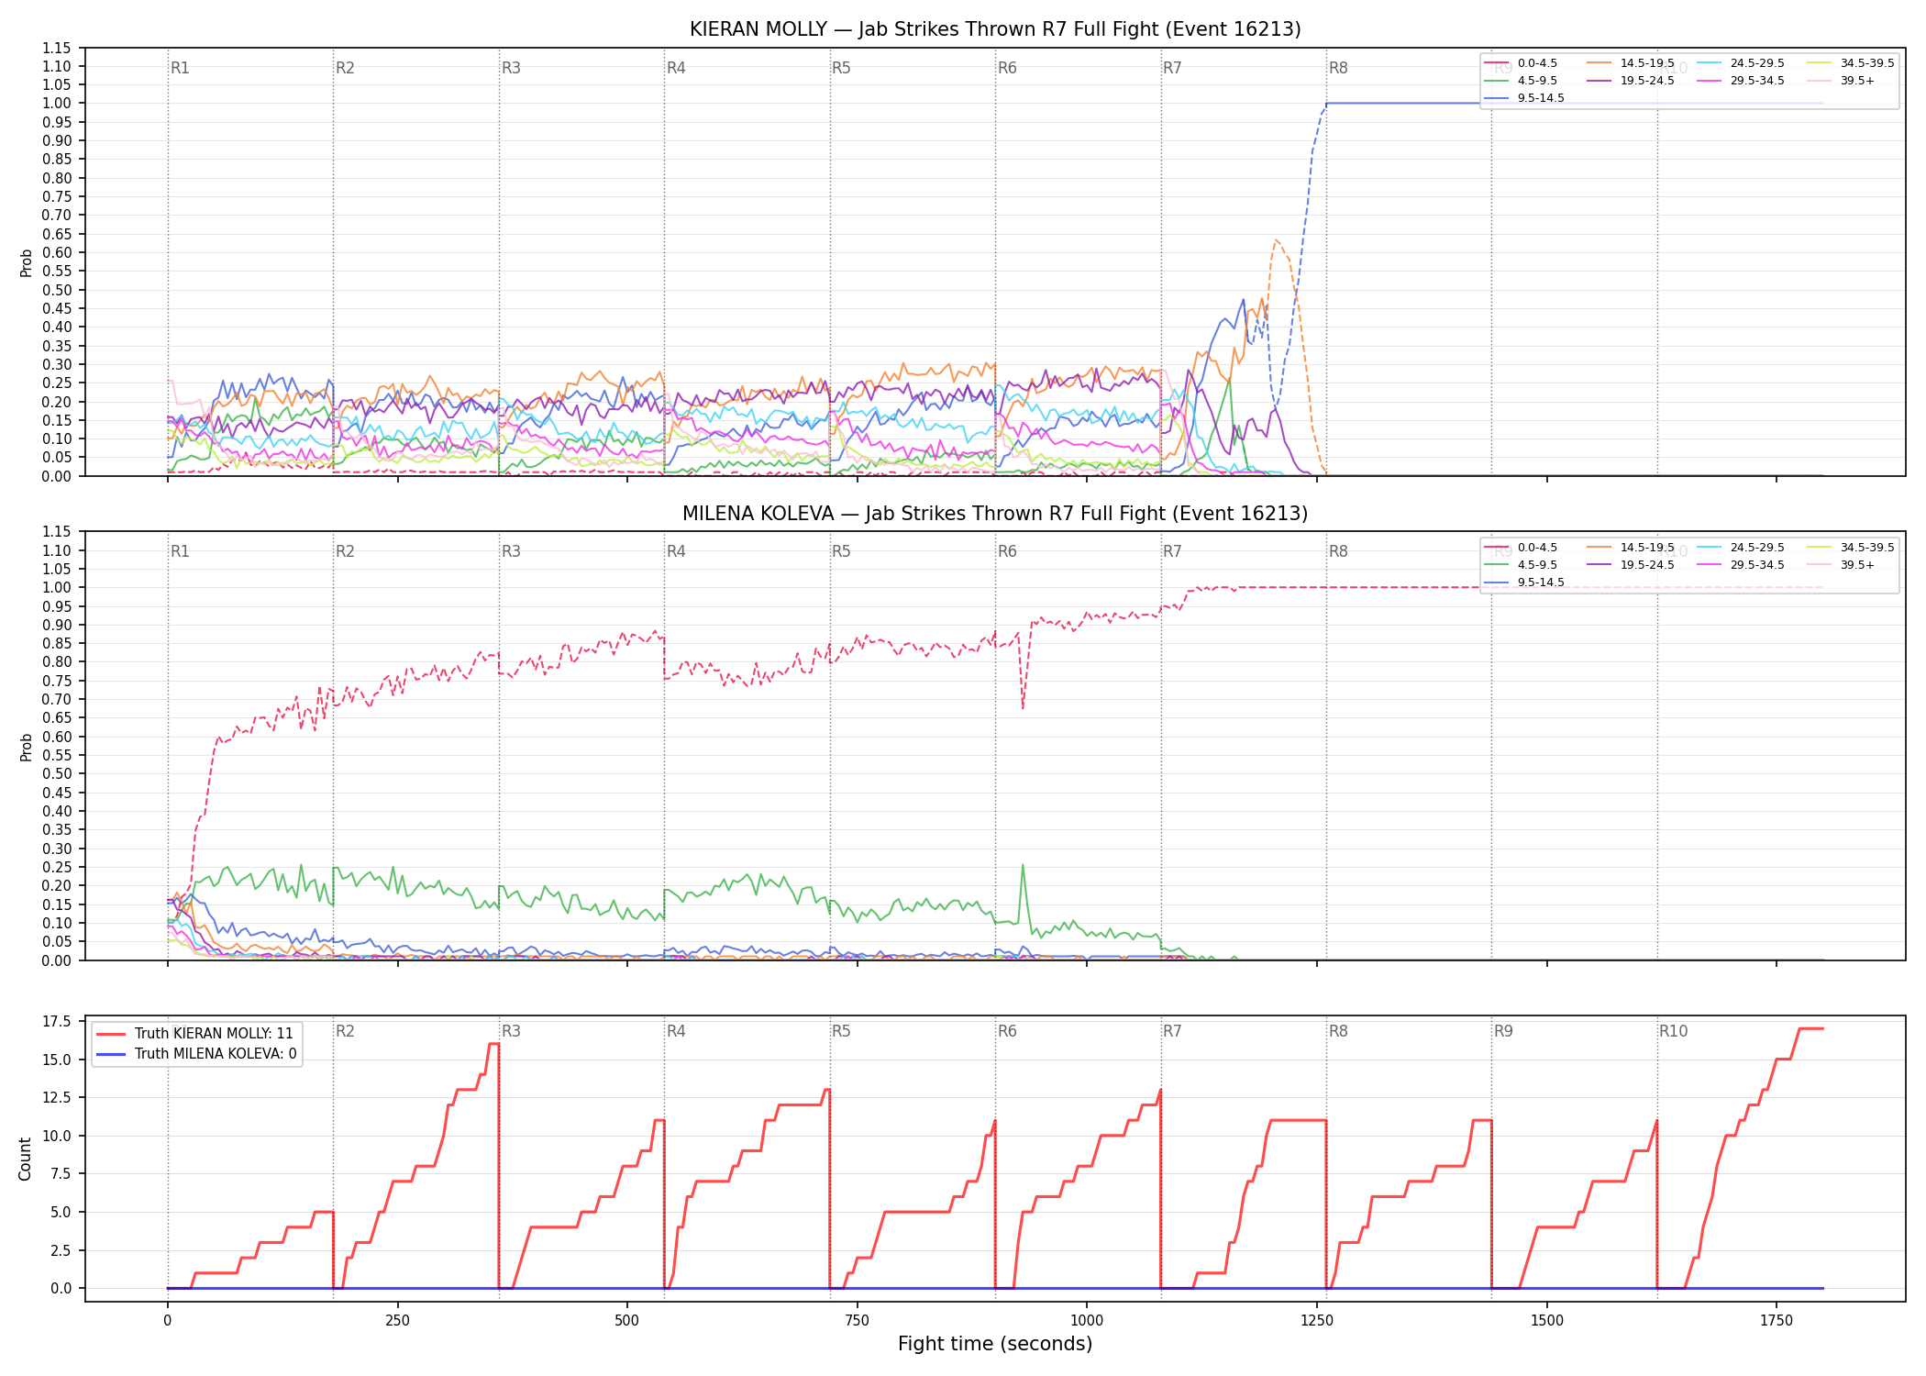Select 'Truth KIERAN MOLLY: 11' legend entry
This screenshot has height=1376, width=1926.
pos(196,1034)
